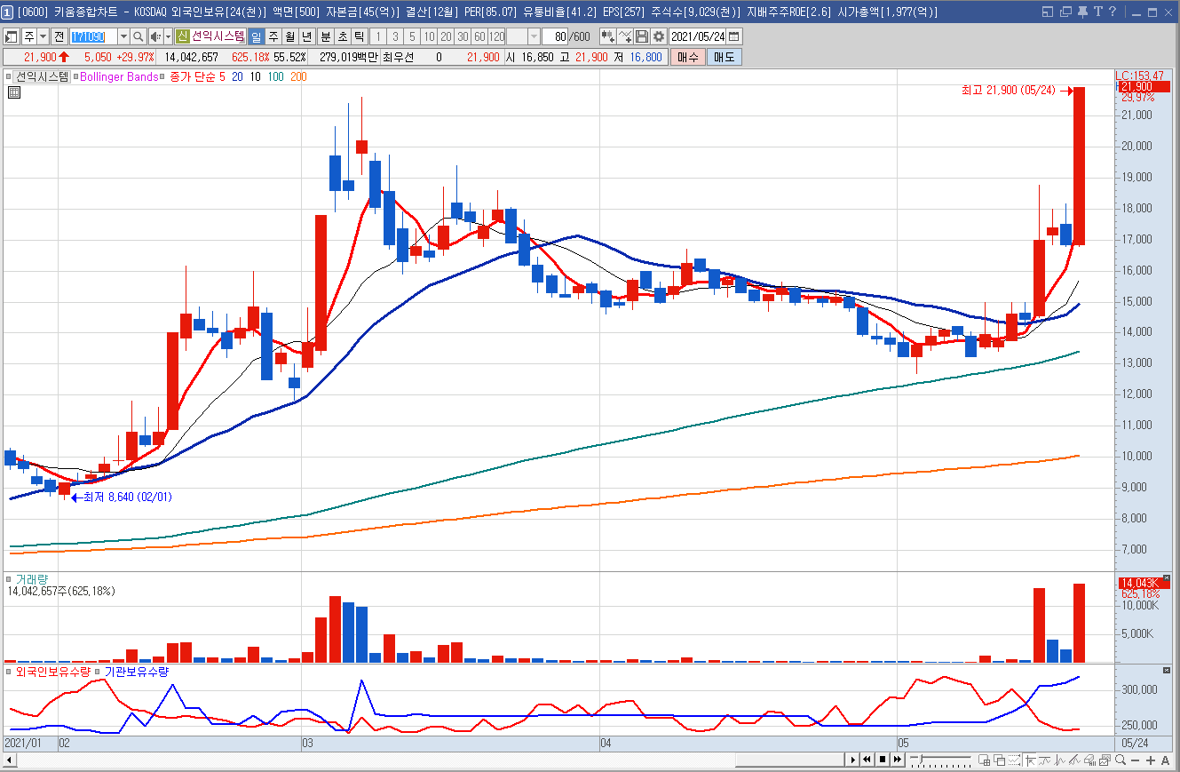Click the overlapping windows icon at bottom
Viewport: 1180px width, 772px height.
pos(999,760)
